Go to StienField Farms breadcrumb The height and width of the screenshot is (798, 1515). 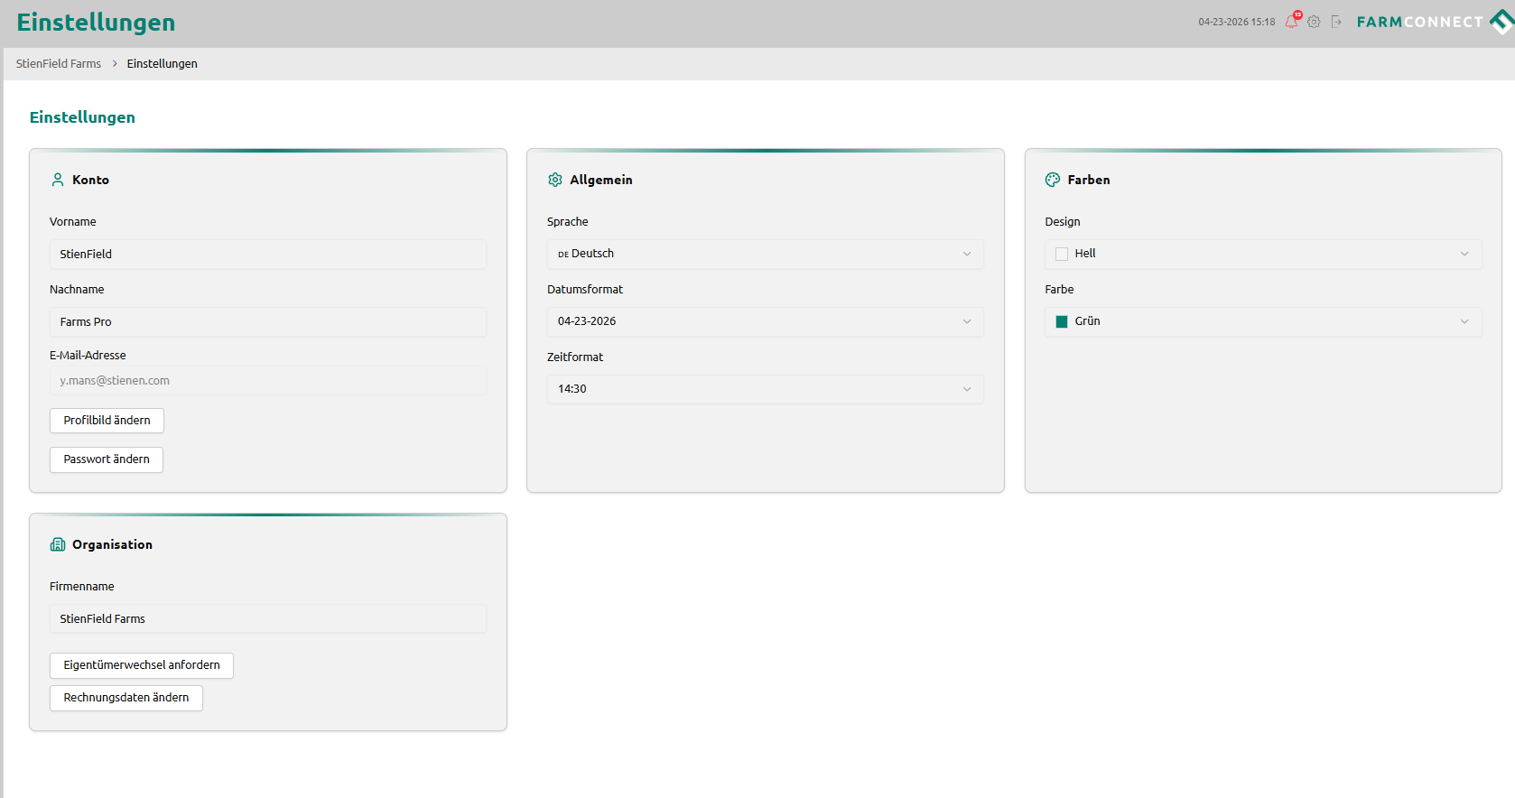(x=59, y=64)
